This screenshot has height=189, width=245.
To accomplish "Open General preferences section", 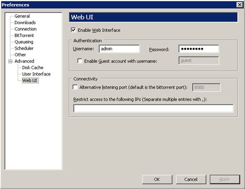I will [22, 16].
